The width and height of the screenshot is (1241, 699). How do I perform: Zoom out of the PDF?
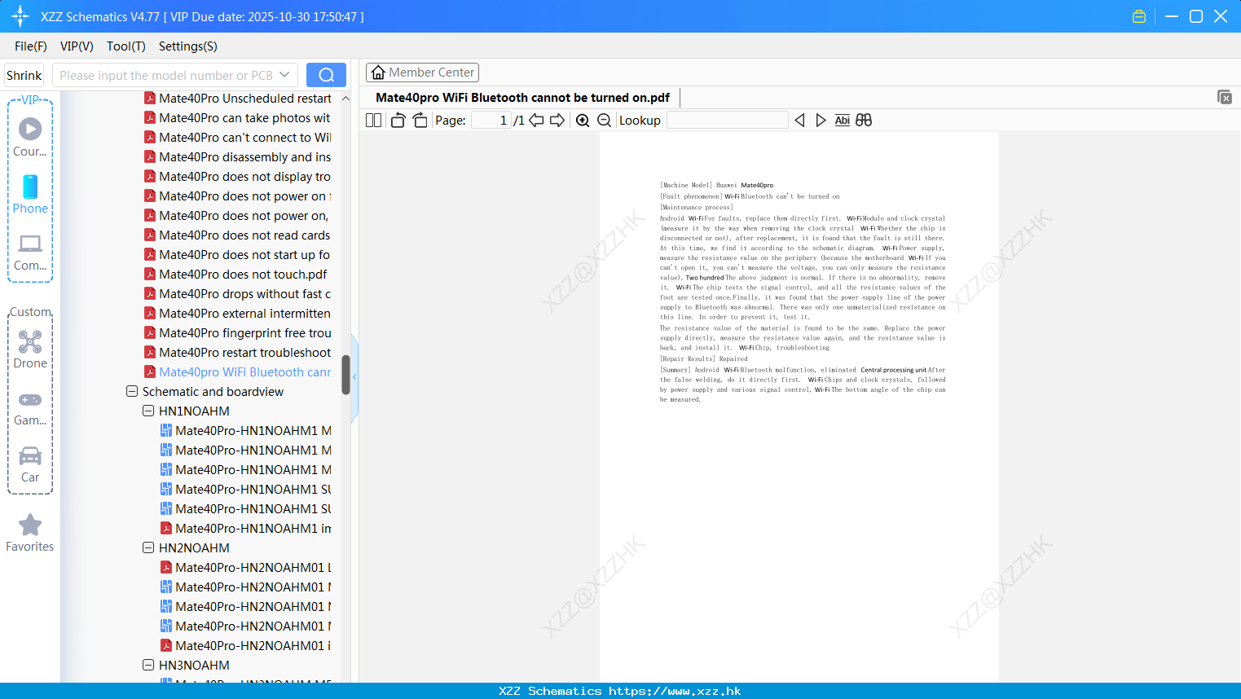605,121
